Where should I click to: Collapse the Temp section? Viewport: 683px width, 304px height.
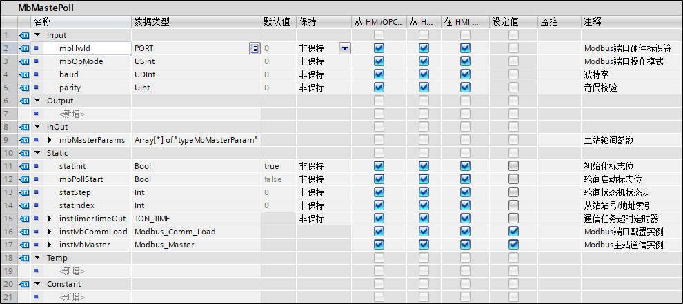(x=37, y=257)
